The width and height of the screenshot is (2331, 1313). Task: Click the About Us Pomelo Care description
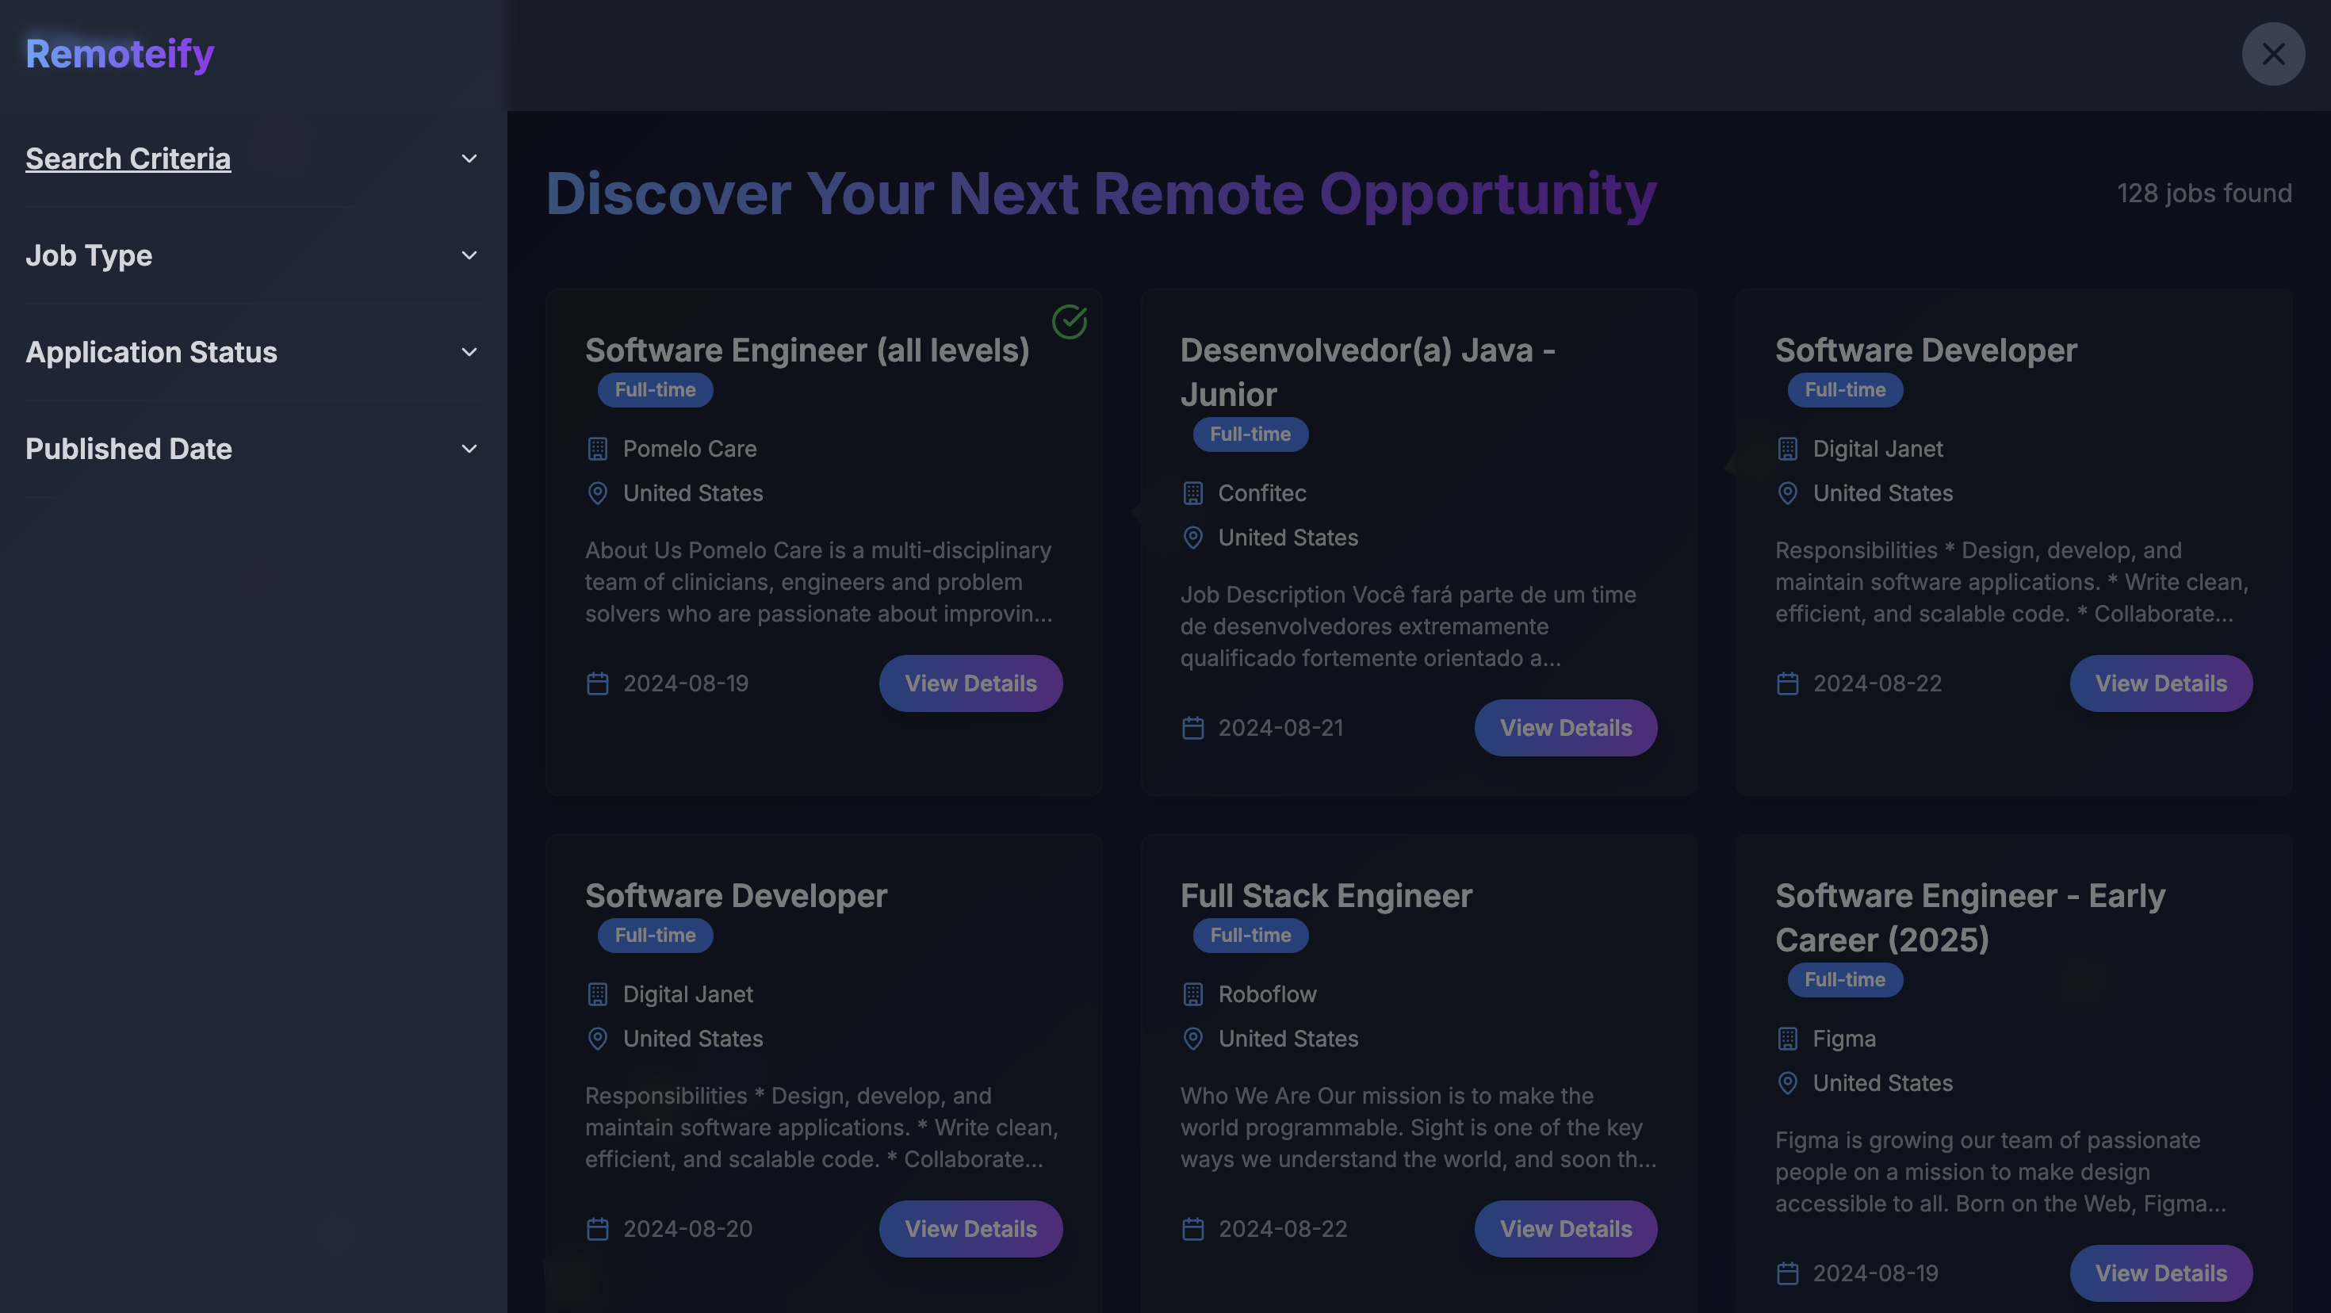(818, 582)
